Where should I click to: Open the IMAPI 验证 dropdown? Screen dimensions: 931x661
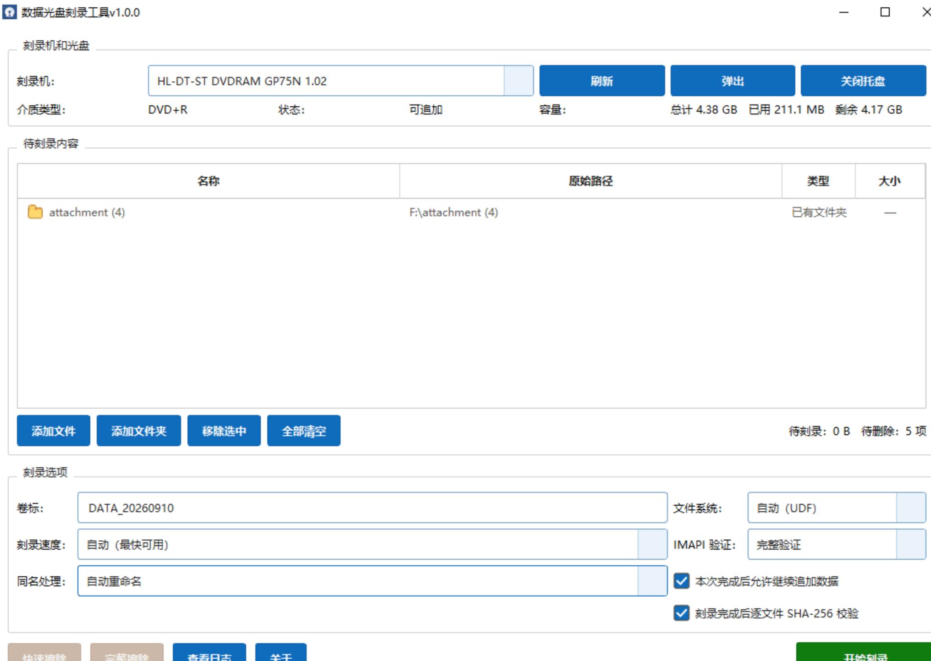[837, 544]
